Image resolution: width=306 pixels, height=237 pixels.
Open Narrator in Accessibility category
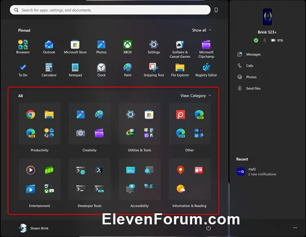point(131,189)
